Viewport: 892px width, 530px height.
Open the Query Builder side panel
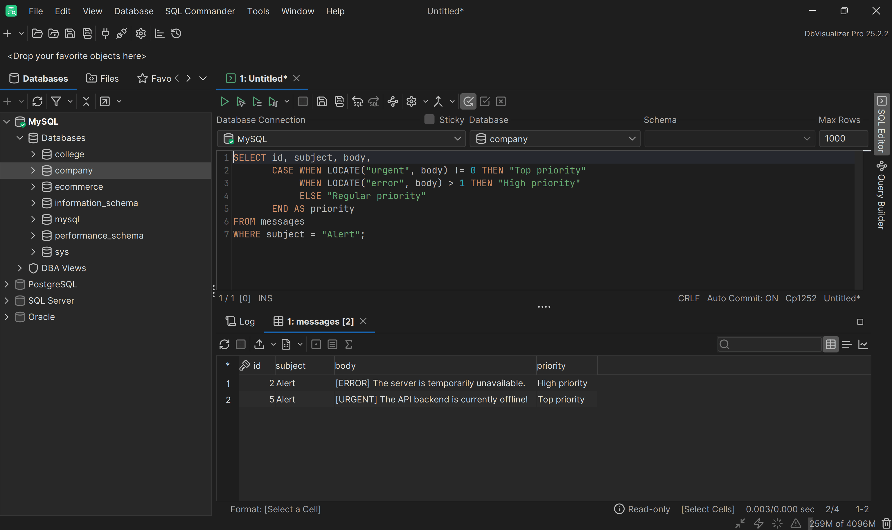point(881,196)
